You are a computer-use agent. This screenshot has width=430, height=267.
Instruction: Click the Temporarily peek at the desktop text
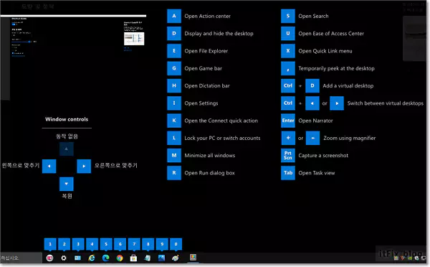pos(336,68)
